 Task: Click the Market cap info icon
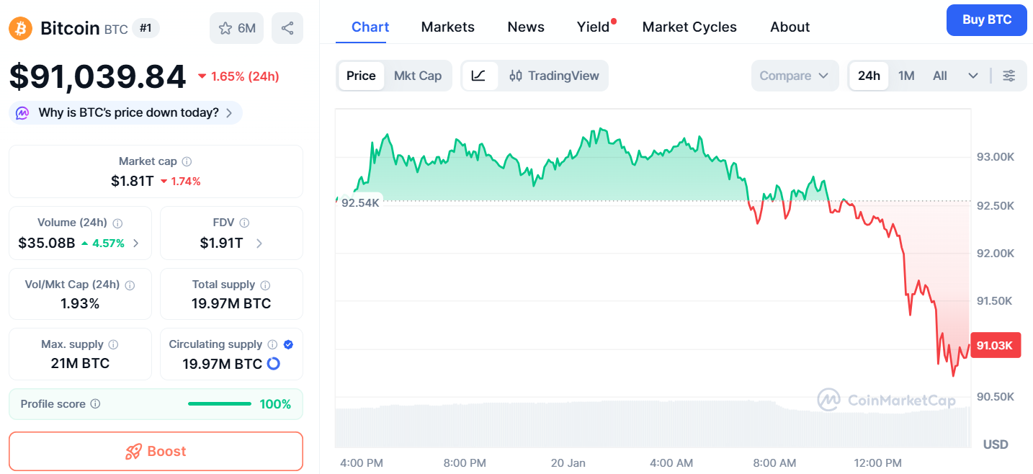[x=187, y=162]
